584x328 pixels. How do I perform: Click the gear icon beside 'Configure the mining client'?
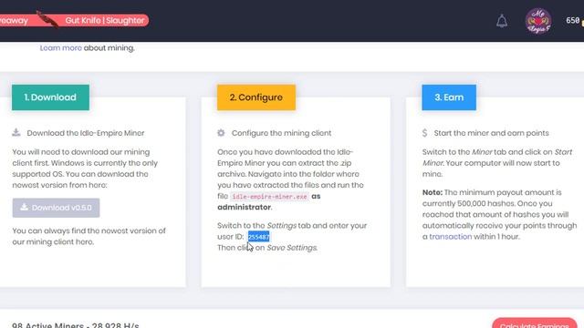[221, 133]
